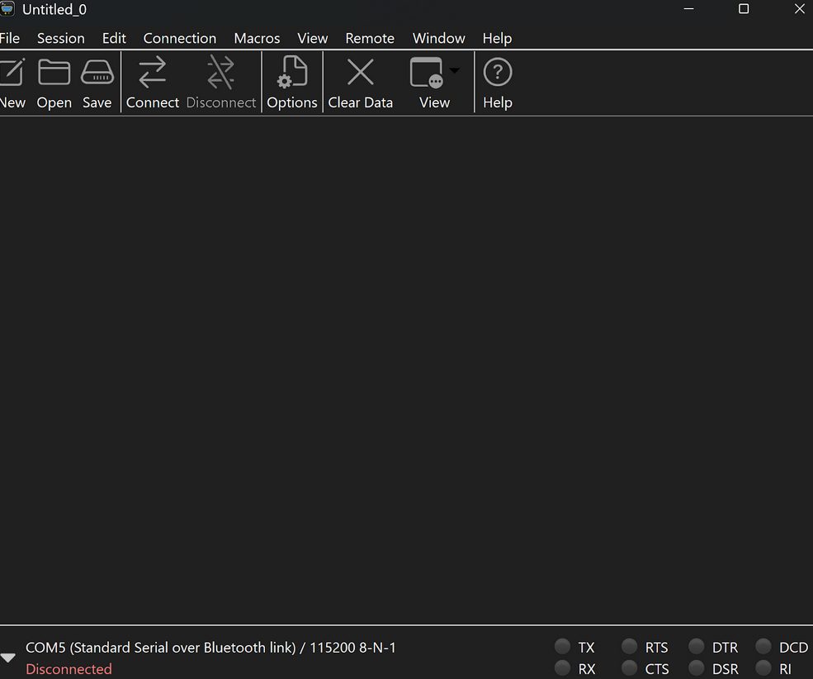Click the red Disconnected status text

(69, 669)
